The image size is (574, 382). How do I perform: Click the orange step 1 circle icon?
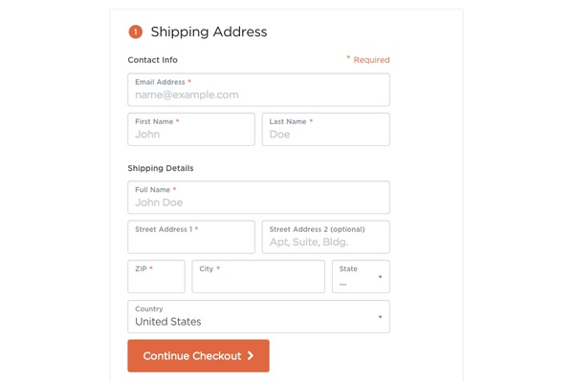[x=135, y=32]
